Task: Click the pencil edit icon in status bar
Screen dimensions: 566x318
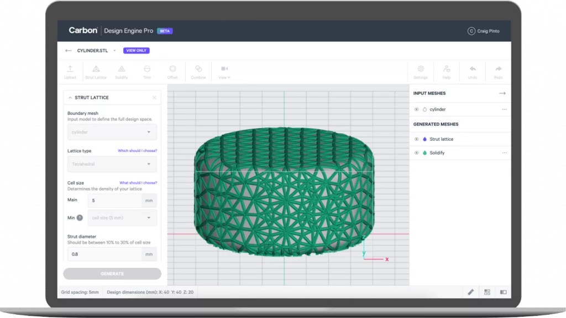Action: pos(471,292)
